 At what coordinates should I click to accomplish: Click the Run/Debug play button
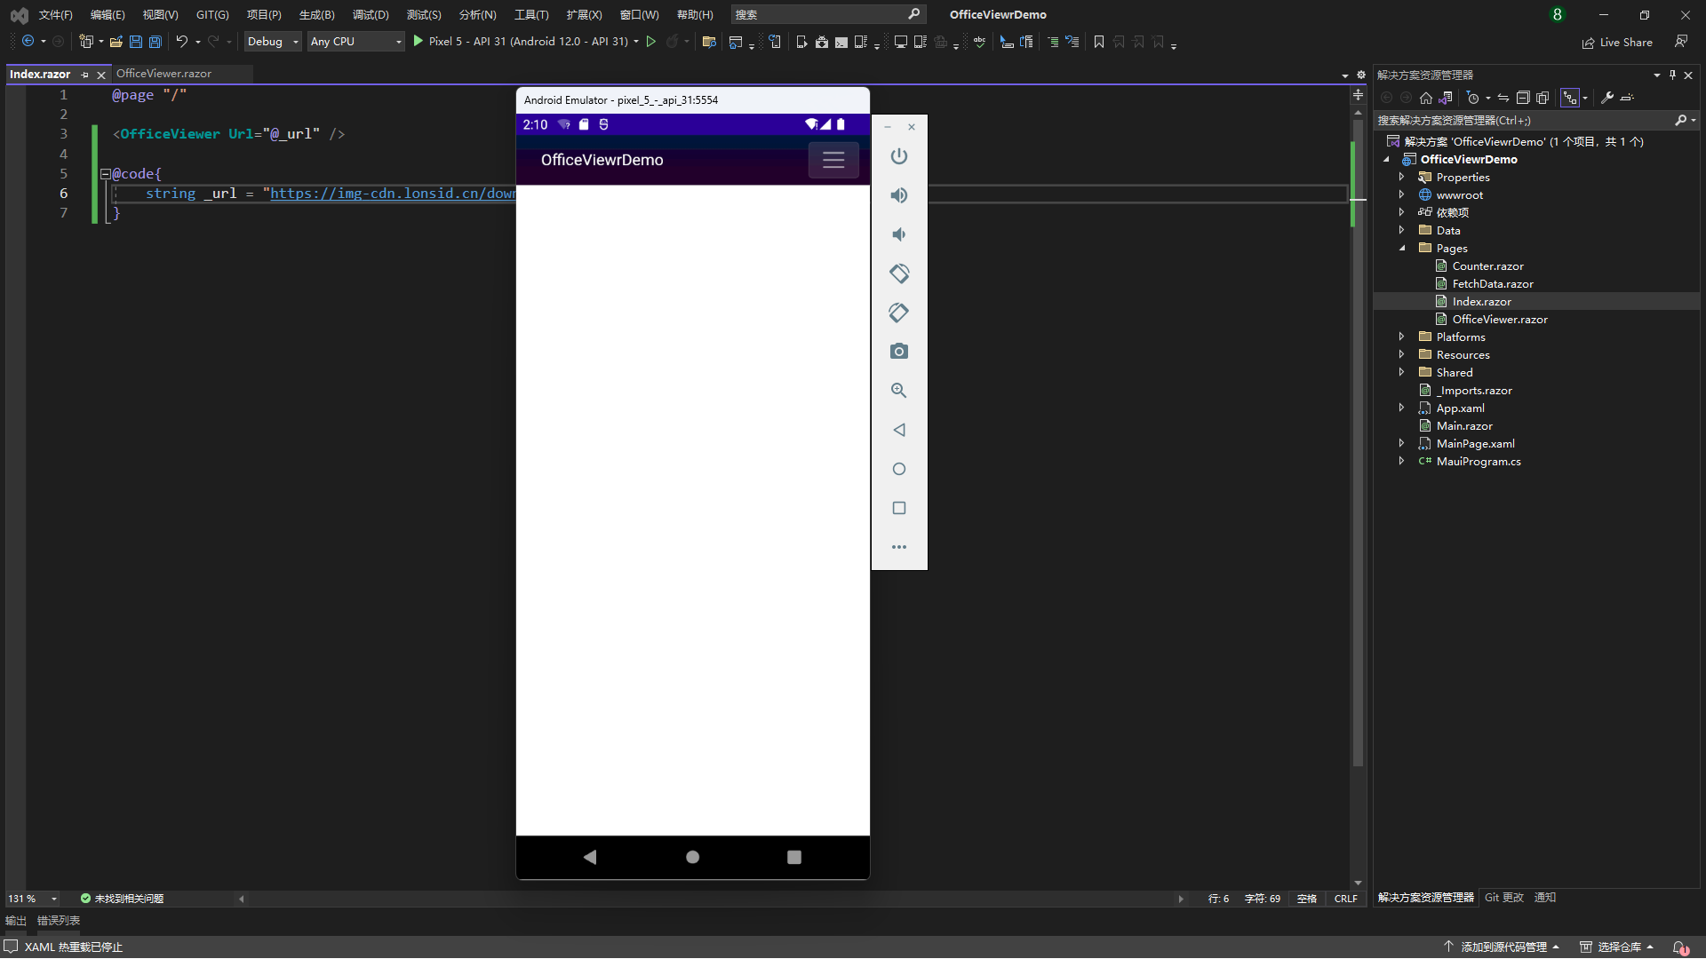[x=419, y=41]
